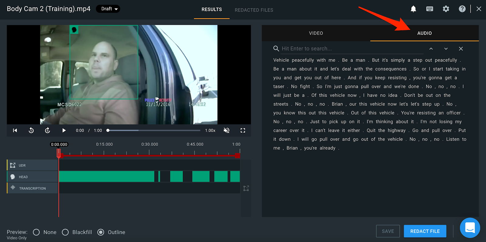Show keyboard shortcuts

coord(430,9)
